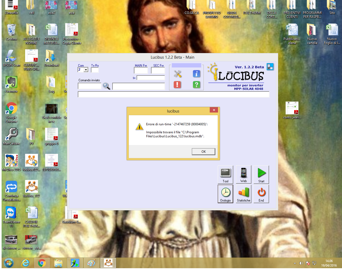This screenshot has width=342, height=273.
Task: Click the magnifying glass search icon
Action: tap(106, 86)
